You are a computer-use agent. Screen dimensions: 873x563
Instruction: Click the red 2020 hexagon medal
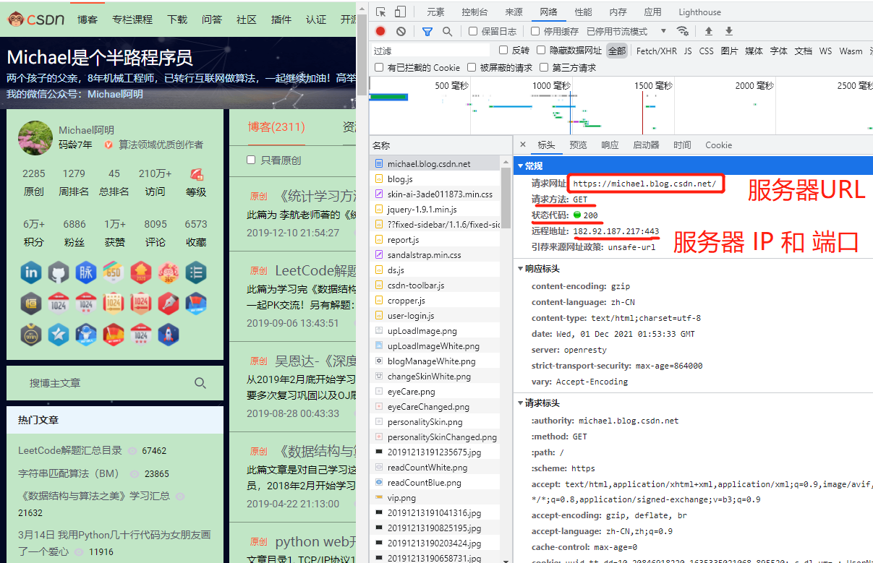(x=141, y=272)
